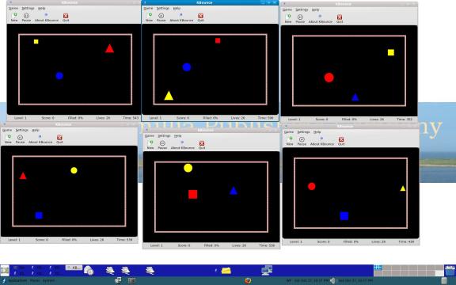Screen dimensions: 456x285
Task: Quit the window with red square and yellow circle
Action: pos(202,145)
